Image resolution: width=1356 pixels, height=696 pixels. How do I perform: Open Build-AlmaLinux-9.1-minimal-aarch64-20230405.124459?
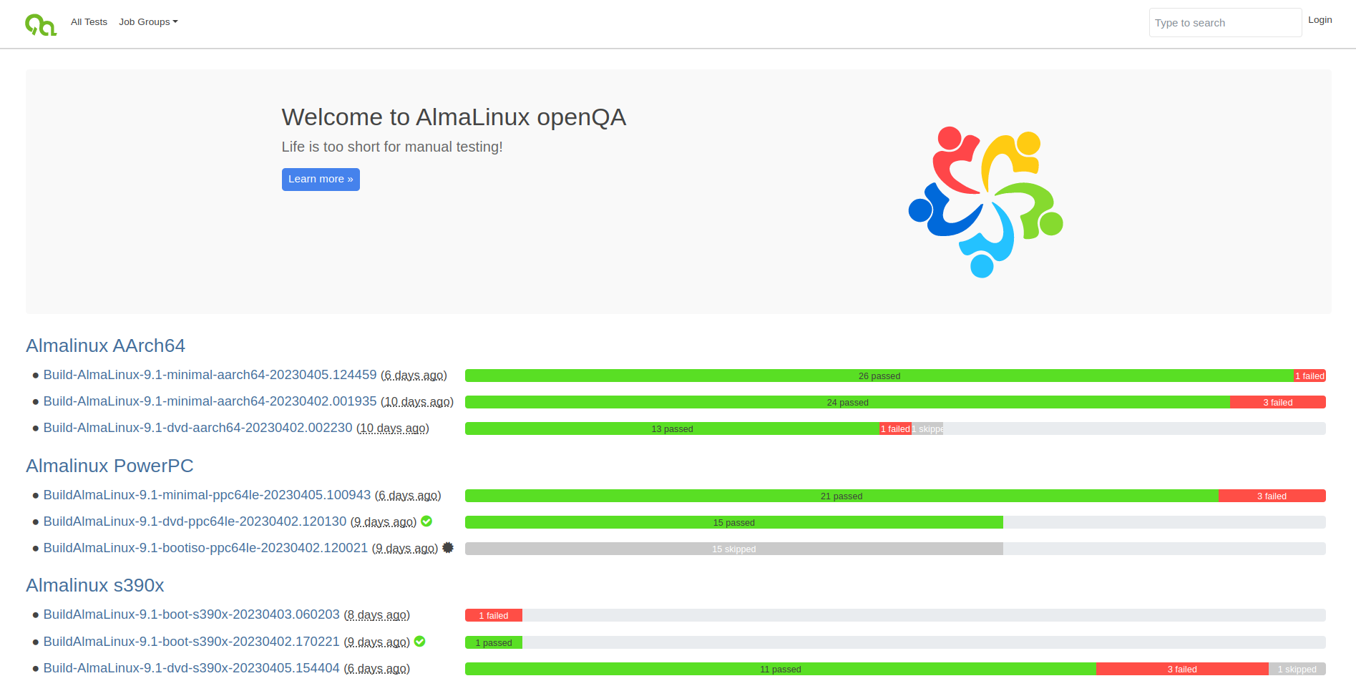point(210,375)
